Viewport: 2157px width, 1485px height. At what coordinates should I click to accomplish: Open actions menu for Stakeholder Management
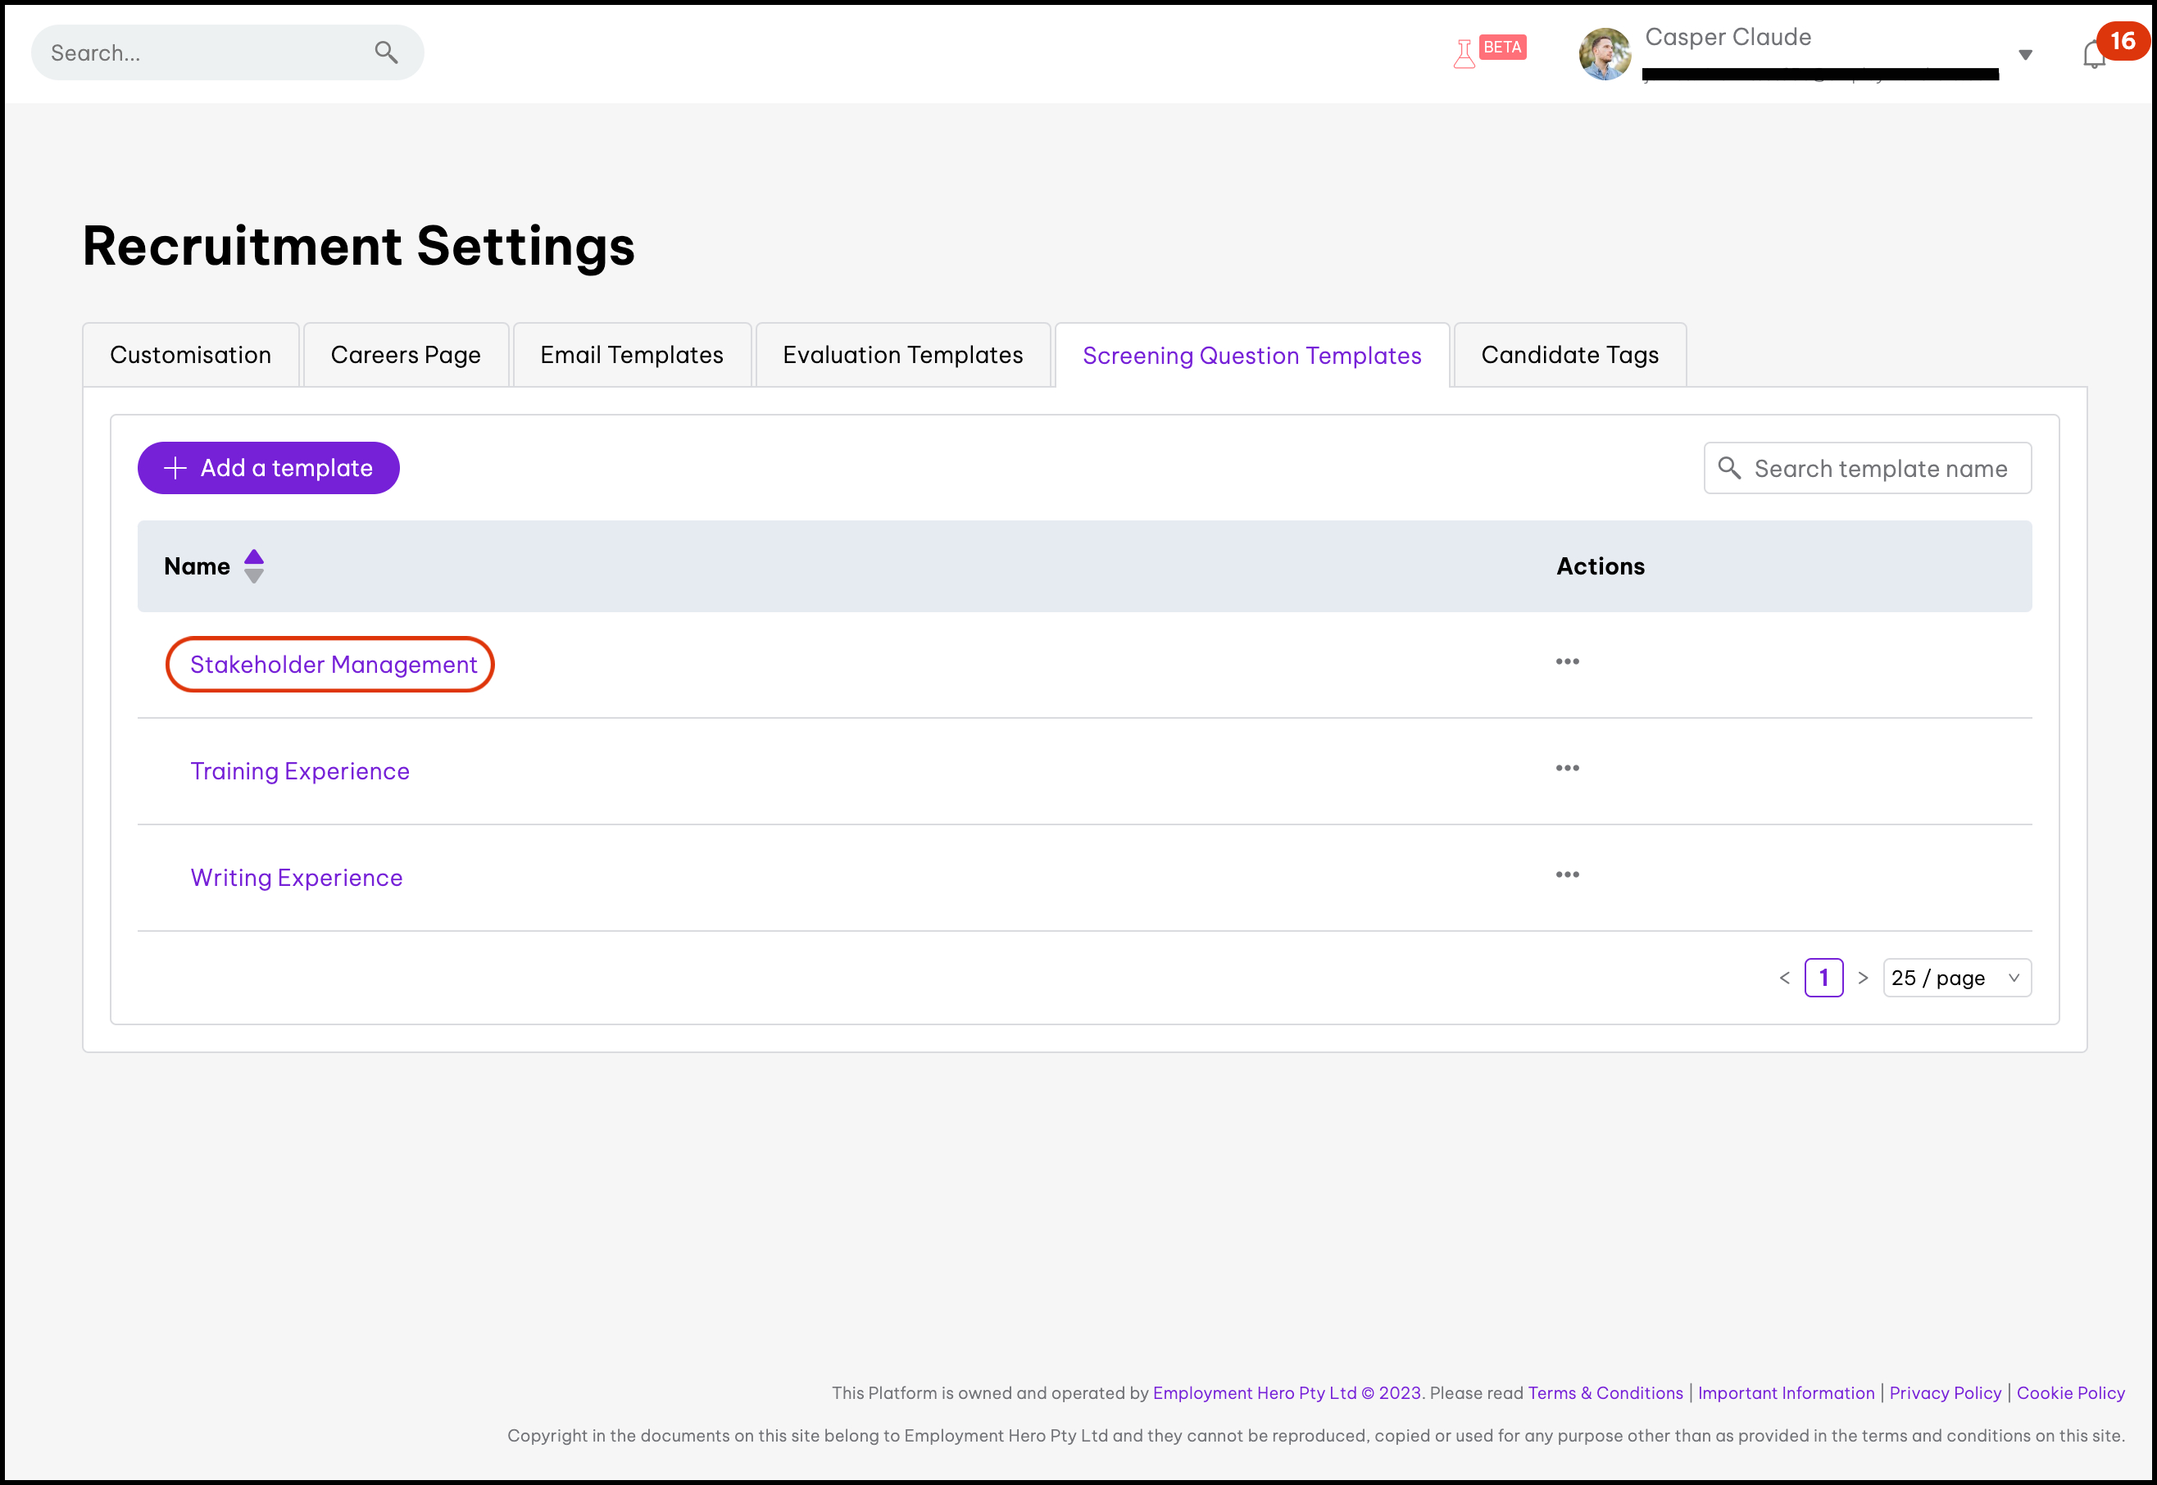pos(1567,661)
